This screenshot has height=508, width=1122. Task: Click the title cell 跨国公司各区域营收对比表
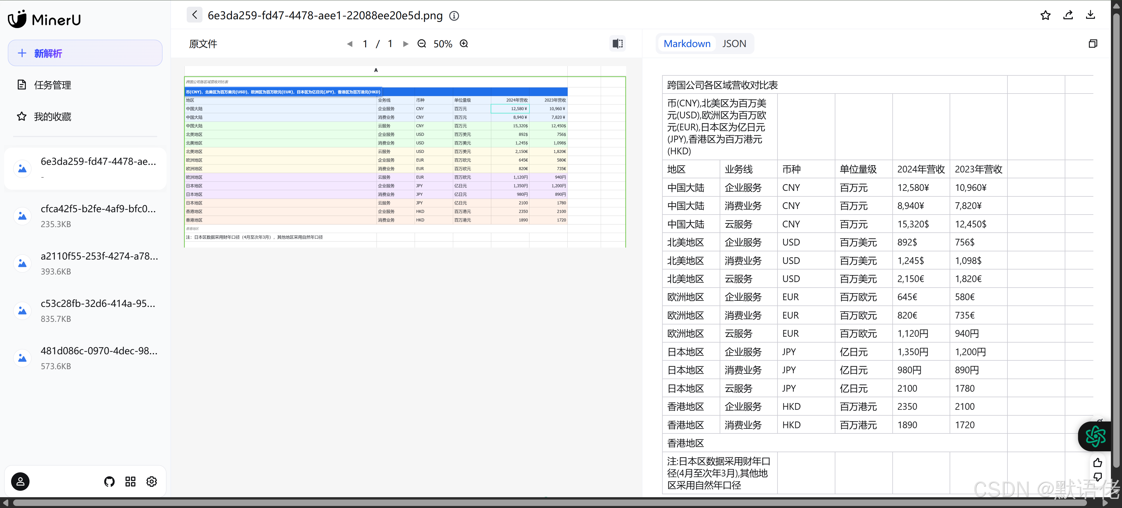coord(834,85)
